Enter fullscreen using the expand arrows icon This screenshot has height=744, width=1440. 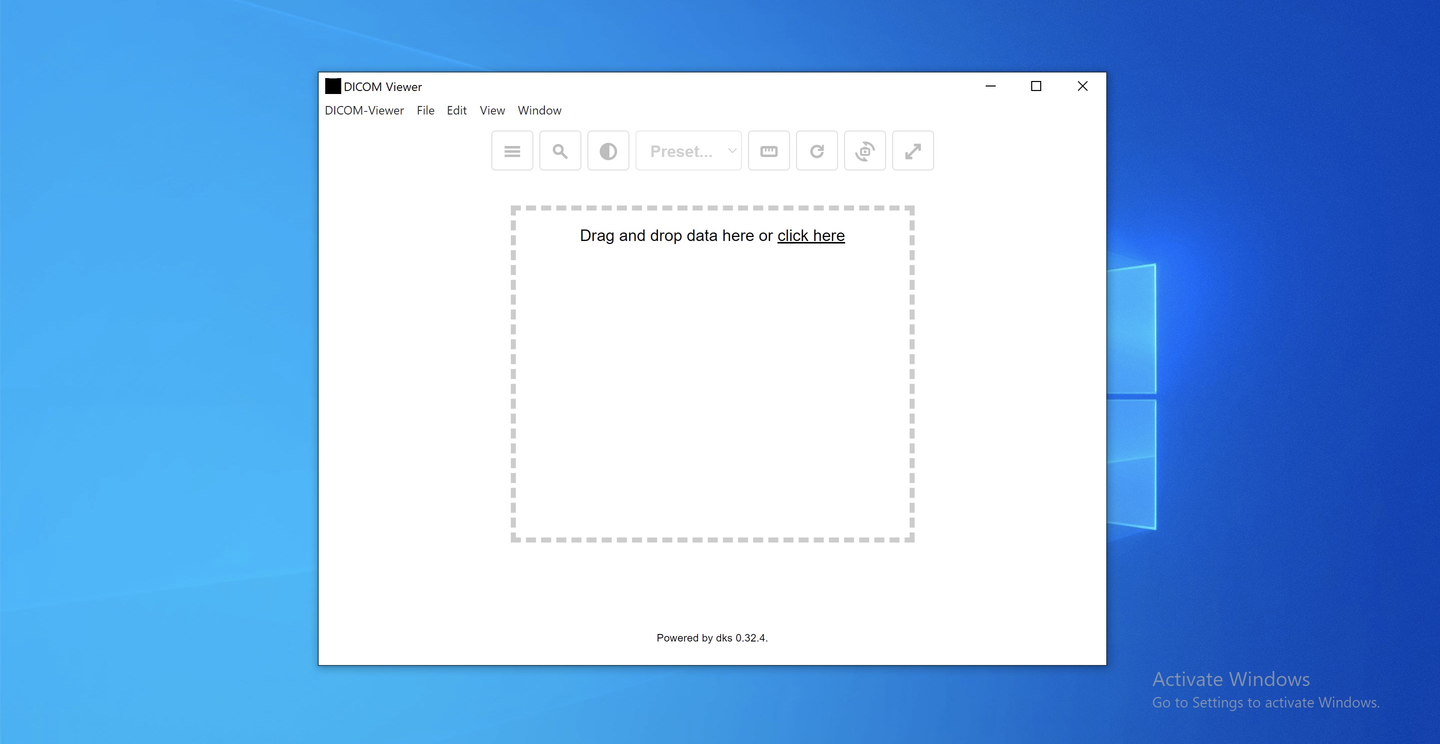913,150
